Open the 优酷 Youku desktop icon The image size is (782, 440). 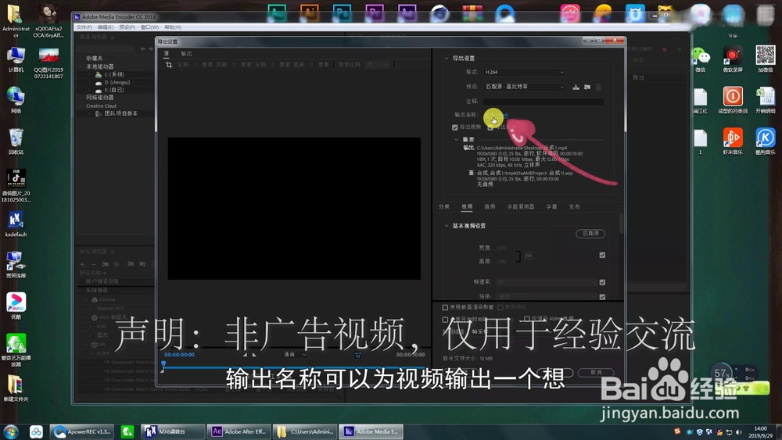[x=16, y=306]
